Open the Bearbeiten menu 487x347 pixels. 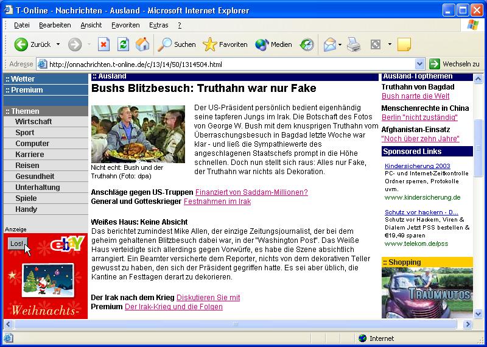click(x=55, y=25)
